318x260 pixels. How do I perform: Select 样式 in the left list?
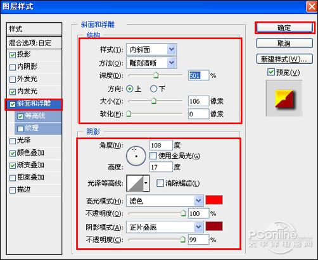coord(34,29)
